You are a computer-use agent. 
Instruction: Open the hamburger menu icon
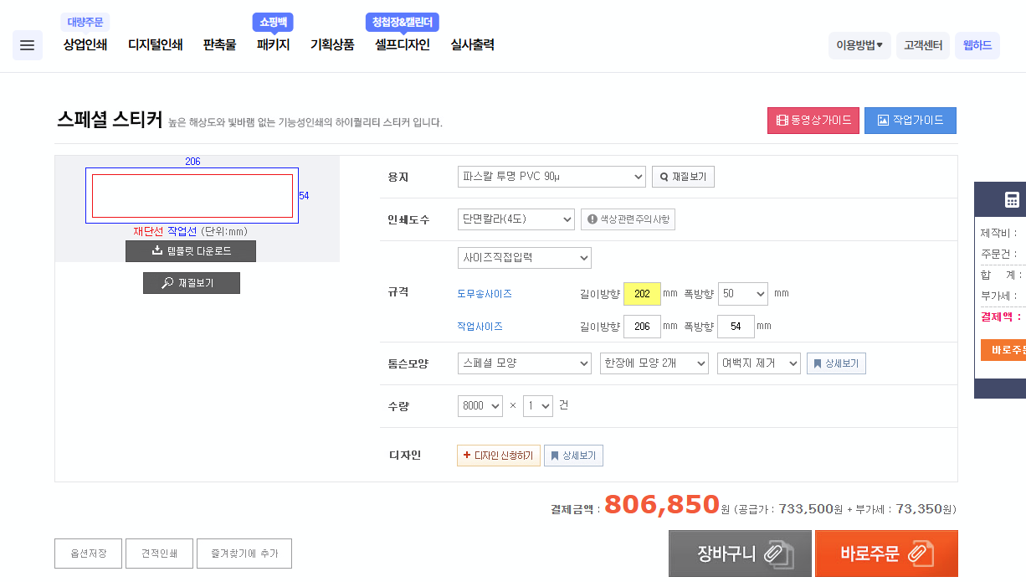28,45
